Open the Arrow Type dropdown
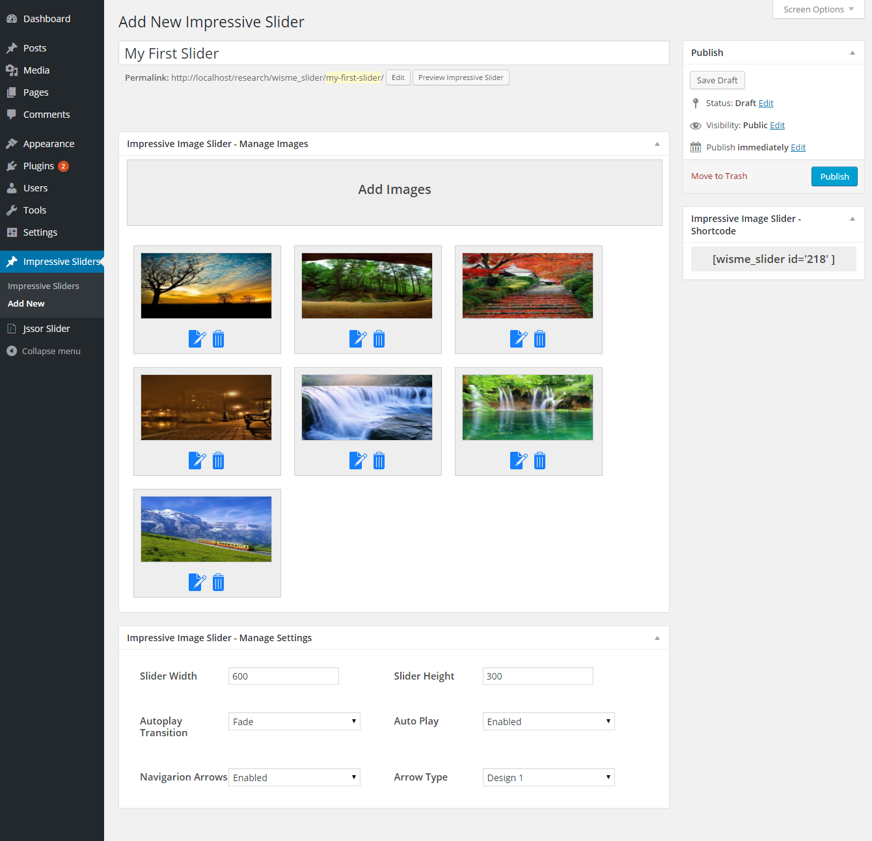This screenshot has width=872, height=841. point(549,777)
